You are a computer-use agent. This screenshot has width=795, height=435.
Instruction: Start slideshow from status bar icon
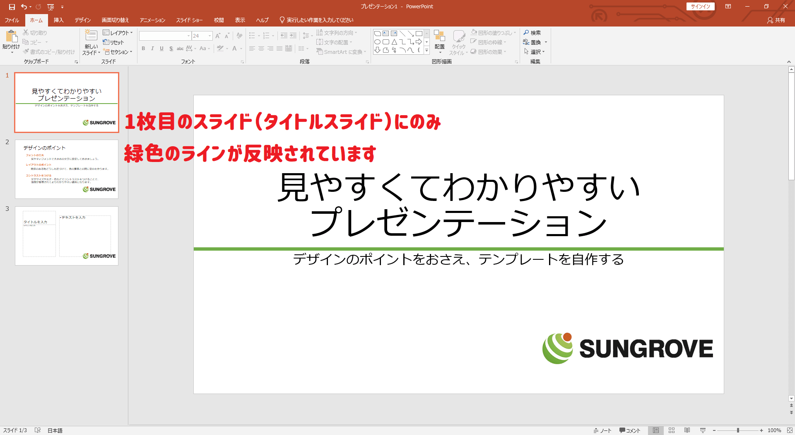coord(703,430)
